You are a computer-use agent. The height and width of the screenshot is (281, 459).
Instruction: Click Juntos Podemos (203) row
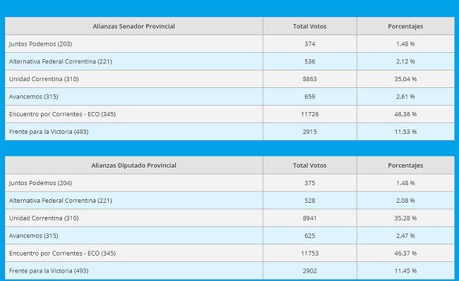229,44
